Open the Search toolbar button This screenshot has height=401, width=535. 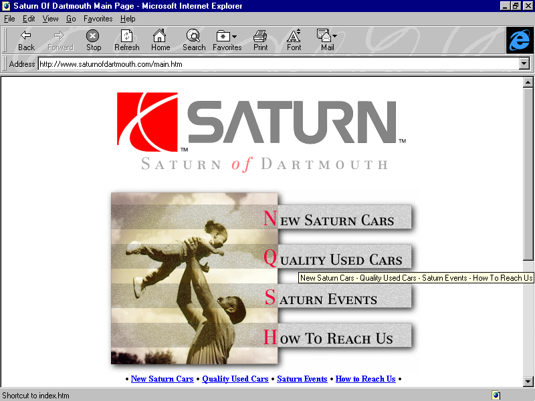[194, 40]
